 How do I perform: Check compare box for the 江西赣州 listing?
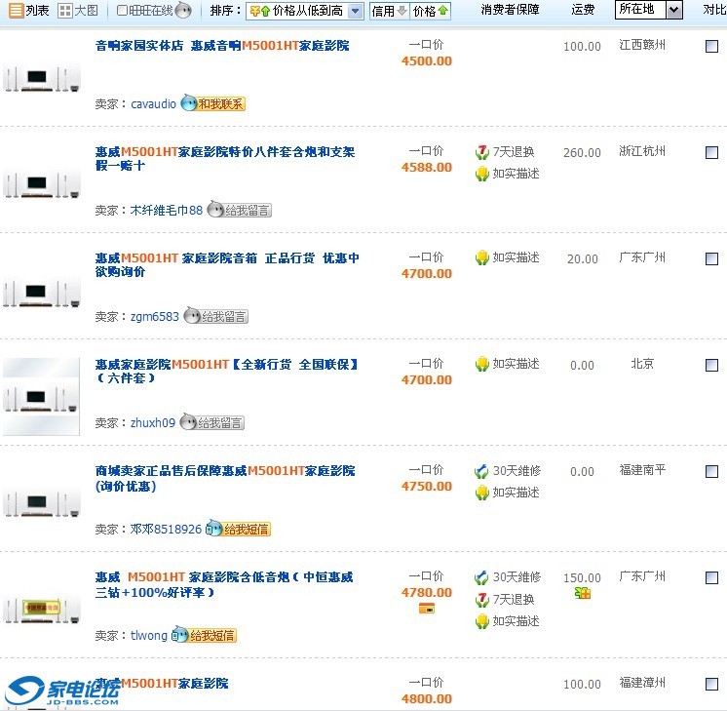point(711,46)
